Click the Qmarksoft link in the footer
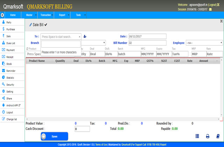Viewport: 224px width, 147px height. click(126, 145)
